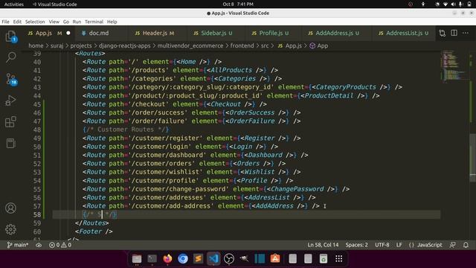Open Ubuntu Software from the dock
The height and width of the screenshot is (268, 476).
275,258
